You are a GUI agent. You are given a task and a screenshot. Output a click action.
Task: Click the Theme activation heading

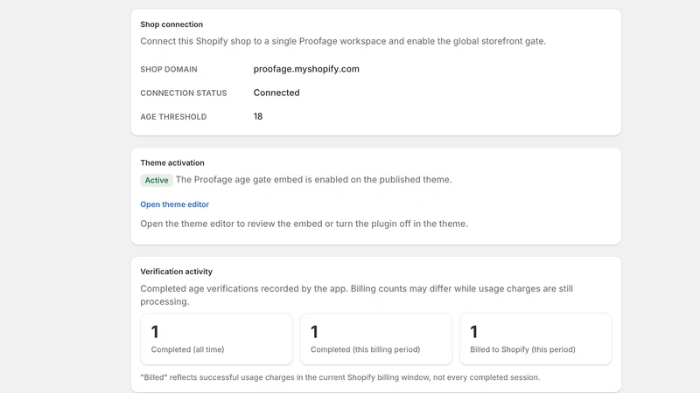click(x=172, y=162)
